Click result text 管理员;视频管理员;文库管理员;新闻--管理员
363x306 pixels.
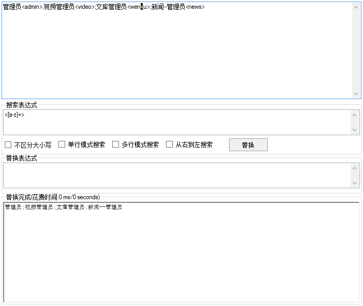coord(64,207)
